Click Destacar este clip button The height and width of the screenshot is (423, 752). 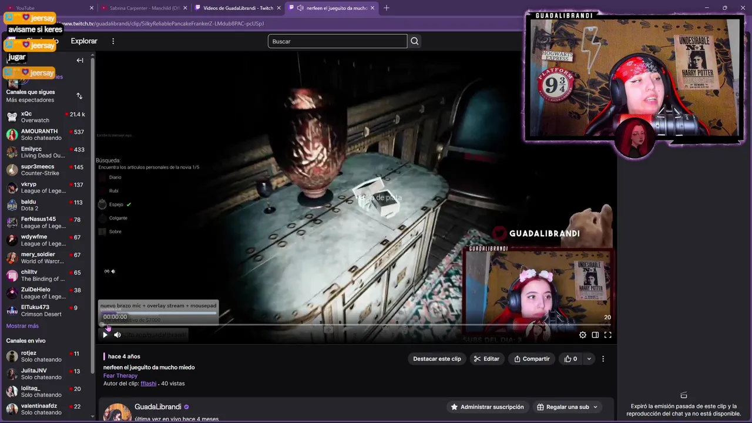tap(437, 359)
